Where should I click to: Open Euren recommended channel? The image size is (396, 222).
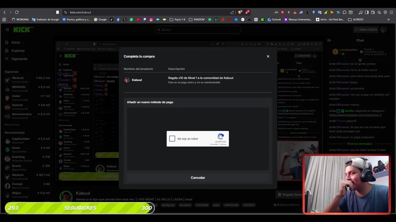[27, 150]
